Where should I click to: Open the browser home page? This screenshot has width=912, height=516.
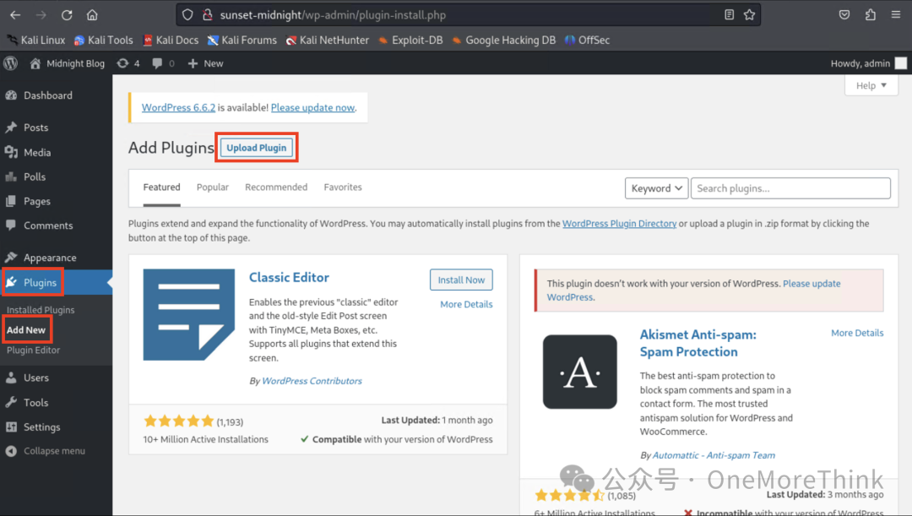[x=92, y=15]
